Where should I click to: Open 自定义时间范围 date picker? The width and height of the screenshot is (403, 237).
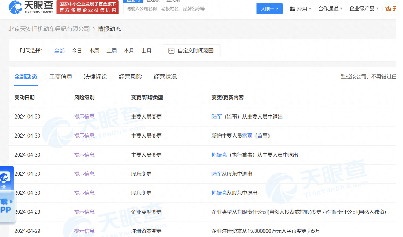pyautogui.click(x=195, y=51)
